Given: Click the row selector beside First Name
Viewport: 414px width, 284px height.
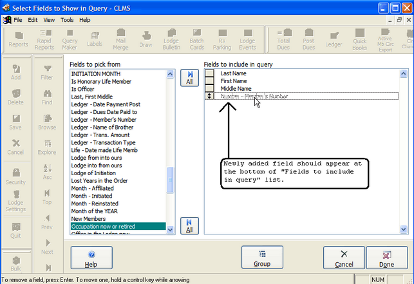Looking at the screenshot, I should pyautogui.click(x=209, y=81).
